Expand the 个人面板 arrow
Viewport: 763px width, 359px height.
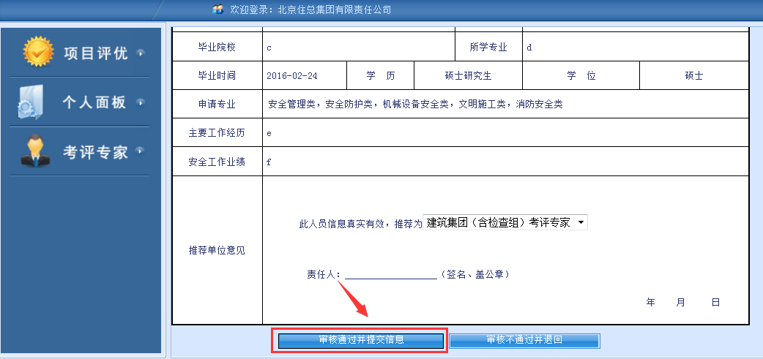(x=140, y=102)
